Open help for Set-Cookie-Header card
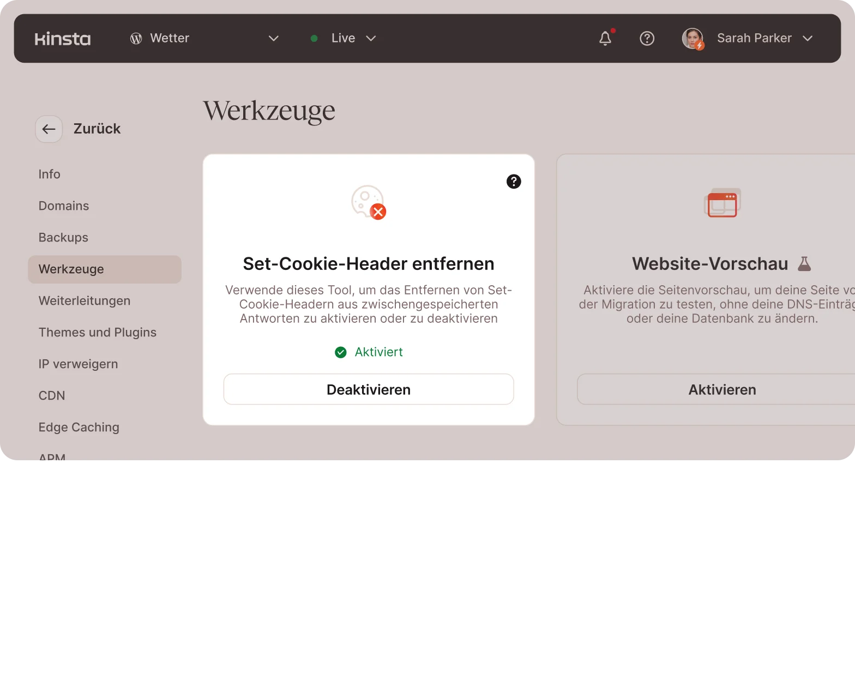Image resolution: width=855 pixels, height=698 pixels. tap(514, 182)
